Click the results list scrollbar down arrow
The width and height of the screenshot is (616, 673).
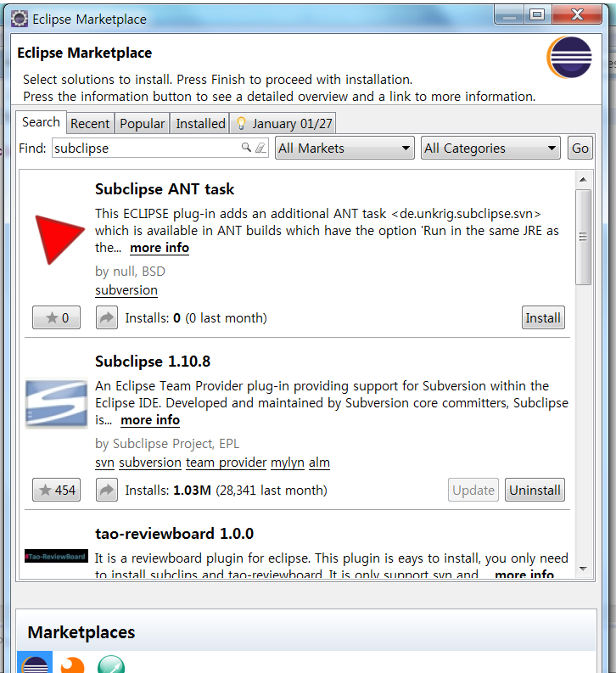583,569
